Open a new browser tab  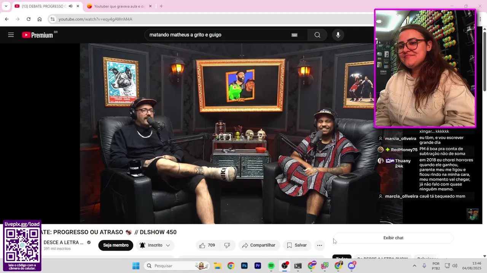pos(161,6)
